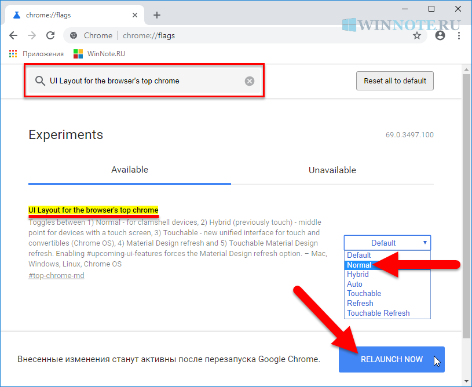The image size is (472, 387).
Task: Click the scrollbar up arrow
Action: pos(467,70)
